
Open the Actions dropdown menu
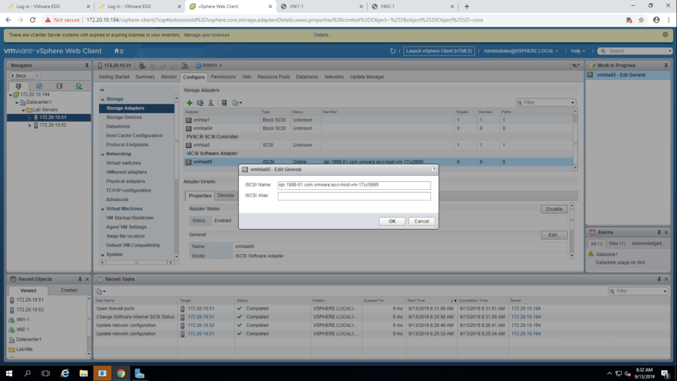209,65
